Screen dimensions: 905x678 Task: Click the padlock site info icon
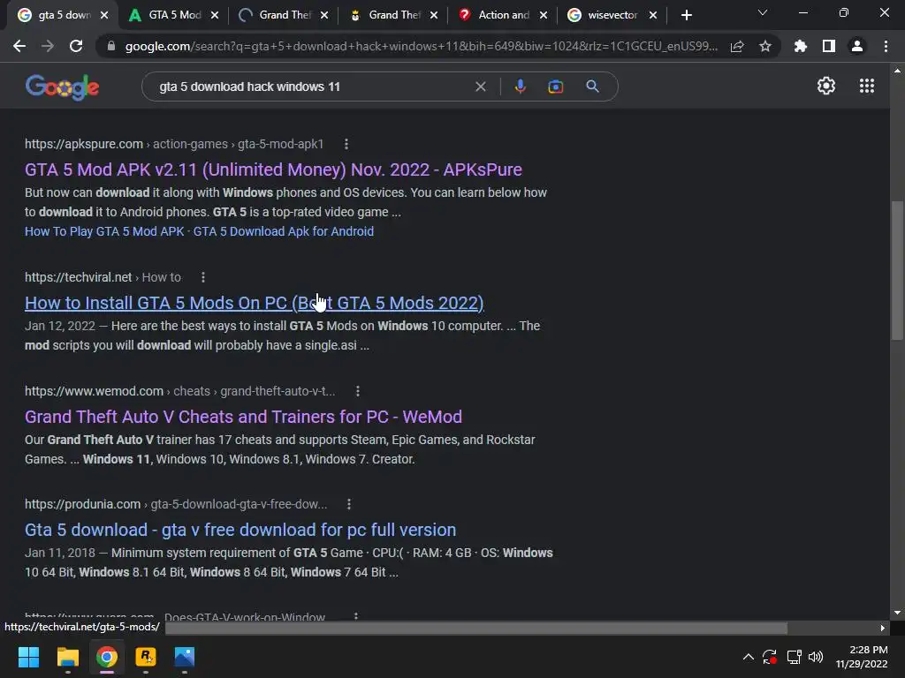tap(111, 46)
